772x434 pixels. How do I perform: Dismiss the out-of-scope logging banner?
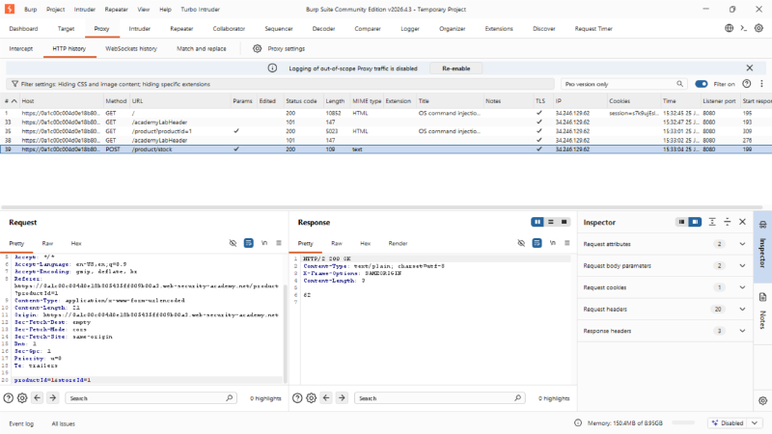coord(750,68)
